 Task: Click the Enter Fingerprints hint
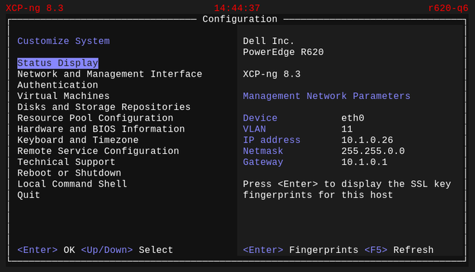tap(300, 250)
